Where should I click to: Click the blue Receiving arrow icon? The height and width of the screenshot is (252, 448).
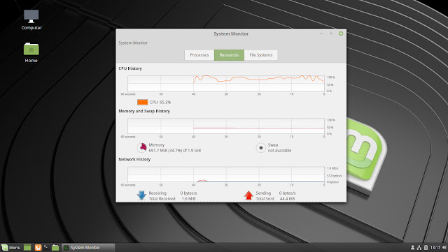[x=141, y=195]
